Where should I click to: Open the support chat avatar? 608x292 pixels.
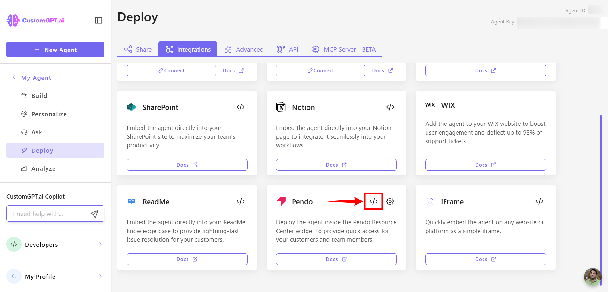(x=592, y=276)
